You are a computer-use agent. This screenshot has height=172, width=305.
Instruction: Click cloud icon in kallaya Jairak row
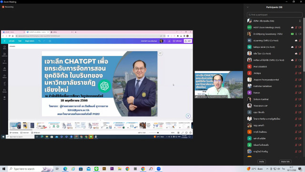(x=292, y=47)
